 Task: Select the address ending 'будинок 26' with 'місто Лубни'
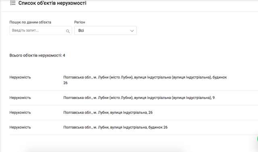(145, 80)
